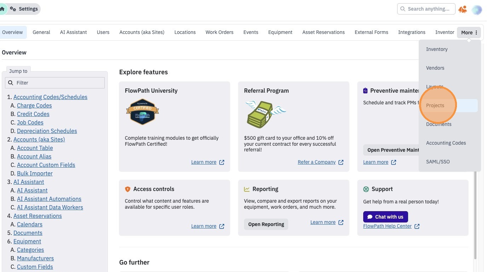Open the Account Table sidebar link
The height and width of the screenshot is (272, 487).
click(x=35, y=148)
